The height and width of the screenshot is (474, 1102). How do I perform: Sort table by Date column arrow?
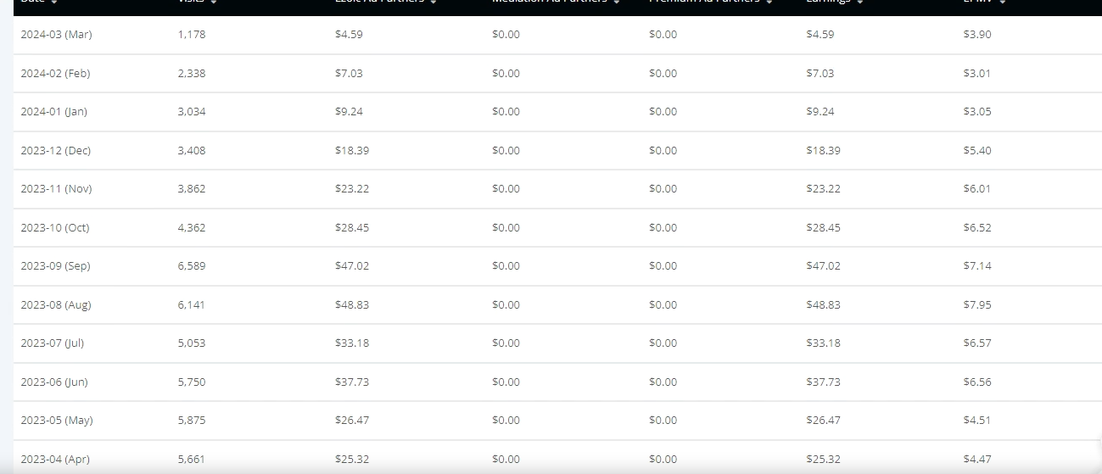54,3
